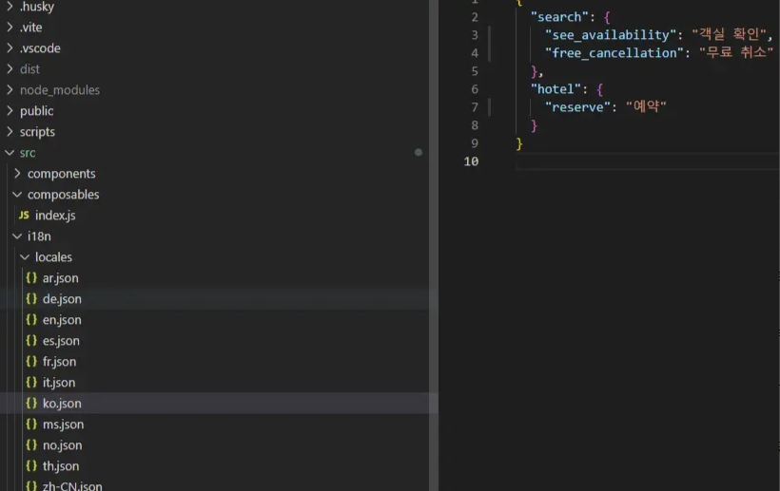This screenshot has height=491, width=780.
Task: Expand the .vscode folder
Action: pyautogui.click(x=10, y=48)
